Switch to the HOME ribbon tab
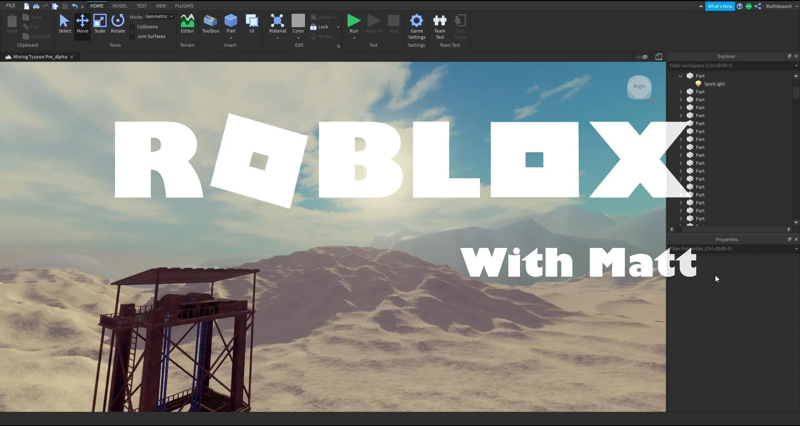The height and width of the screenshot is (426, 800). click(97, 6)
